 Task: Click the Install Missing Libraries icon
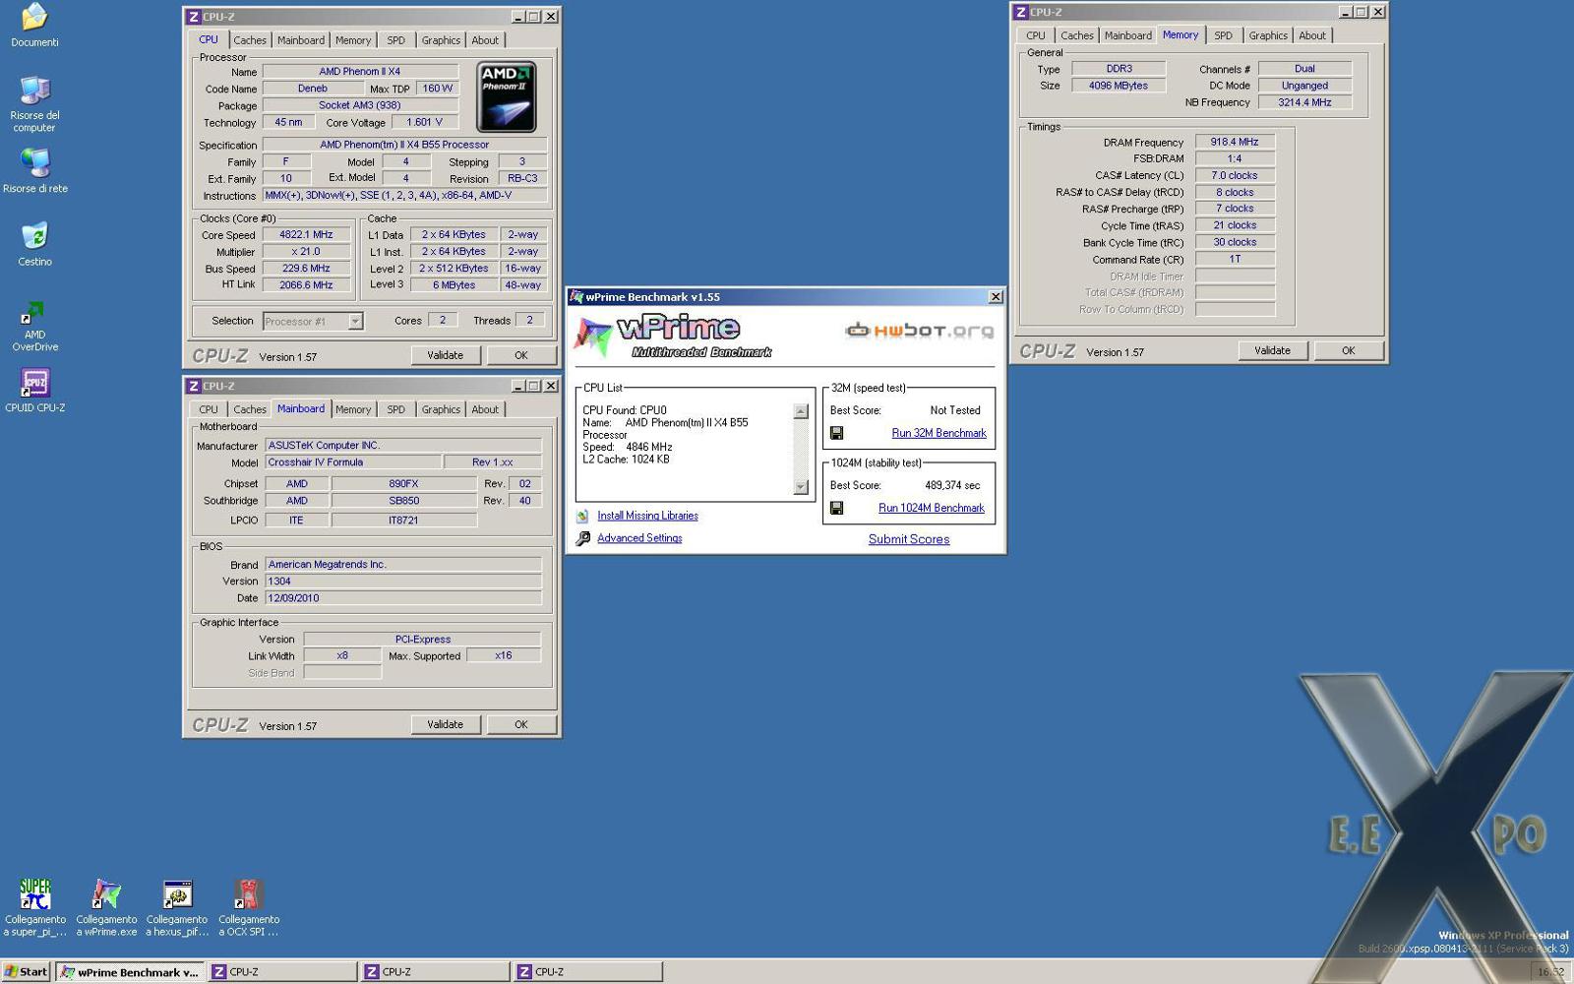[x=582, y=516]
